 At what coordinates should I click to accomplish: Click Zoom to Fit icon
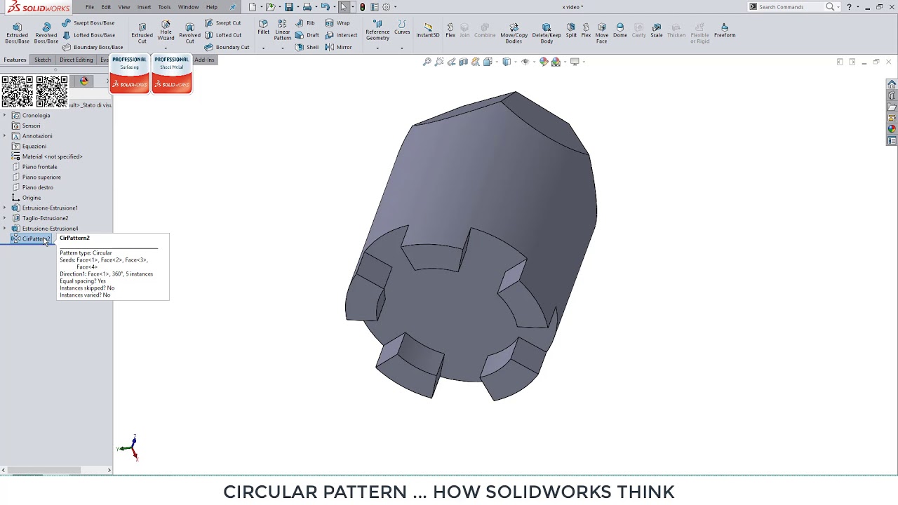click(x=427, y=62)
